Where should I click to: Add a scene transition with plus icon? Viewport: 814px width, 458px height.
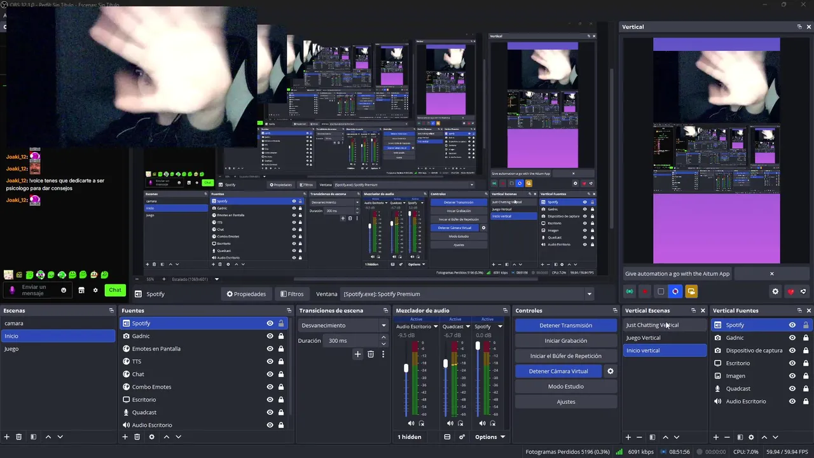click(357, 354)
